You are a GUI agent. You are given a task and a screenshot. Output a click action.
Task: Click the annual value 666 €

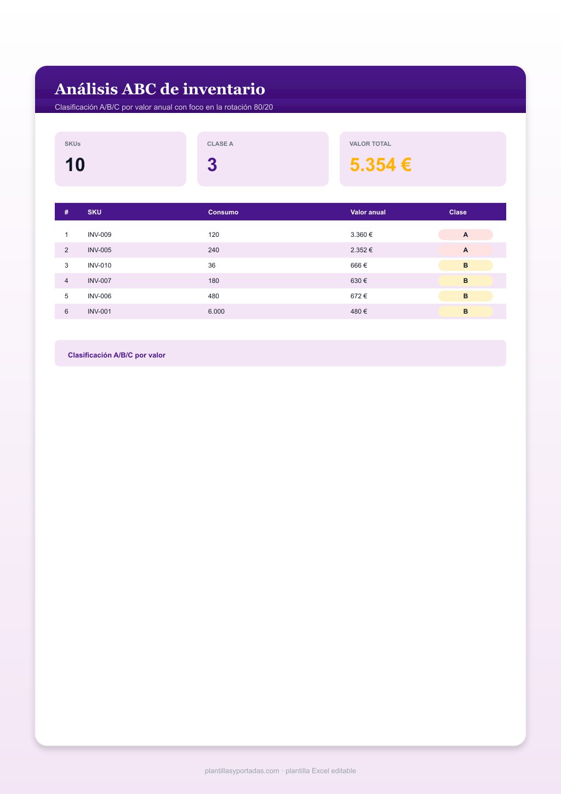point(359,265)
